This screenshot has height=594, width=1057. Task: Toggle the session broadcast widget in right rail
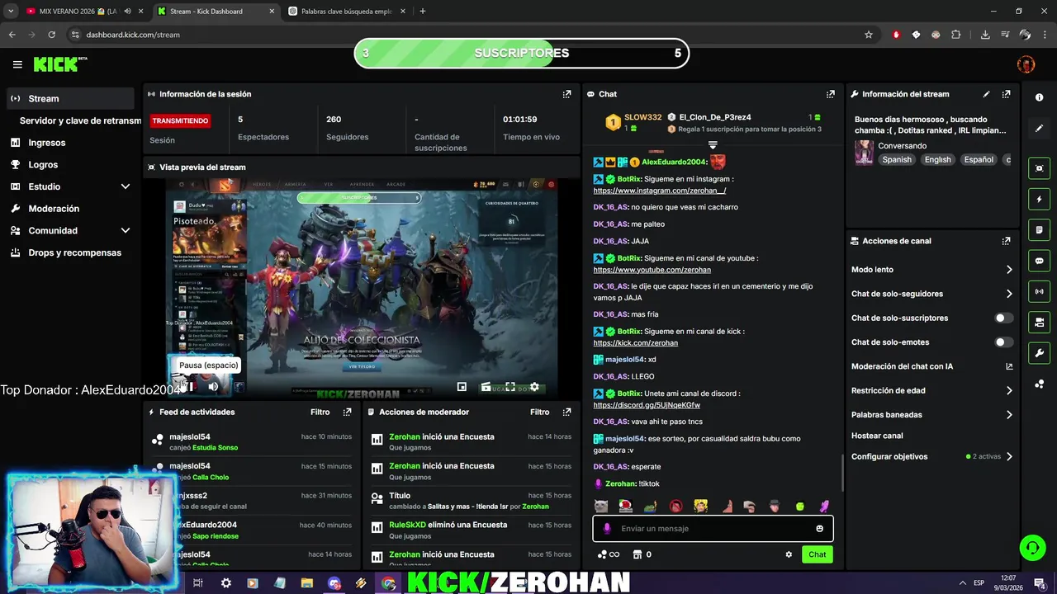pyautogui.click(x=1039, y=291)
